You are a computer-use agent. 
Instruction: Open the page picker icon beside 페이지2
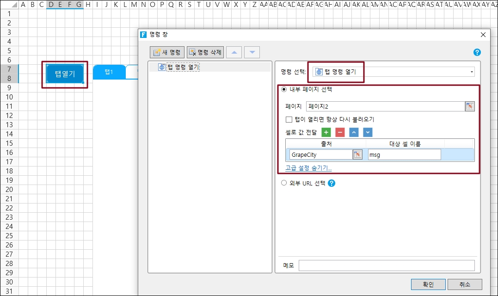(x=470, y=106)
